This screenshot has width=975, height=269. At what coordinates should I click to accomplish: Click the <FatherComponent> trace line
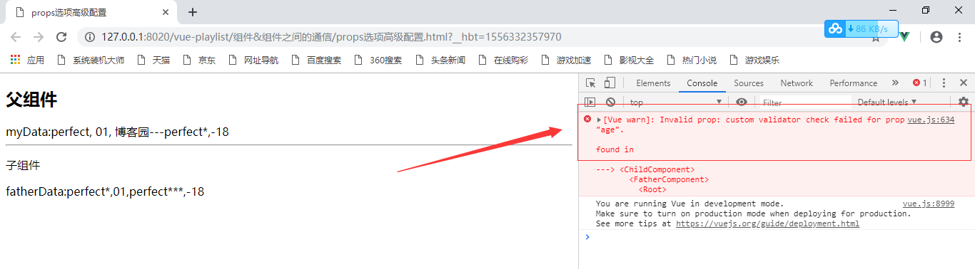pos(669,179)
